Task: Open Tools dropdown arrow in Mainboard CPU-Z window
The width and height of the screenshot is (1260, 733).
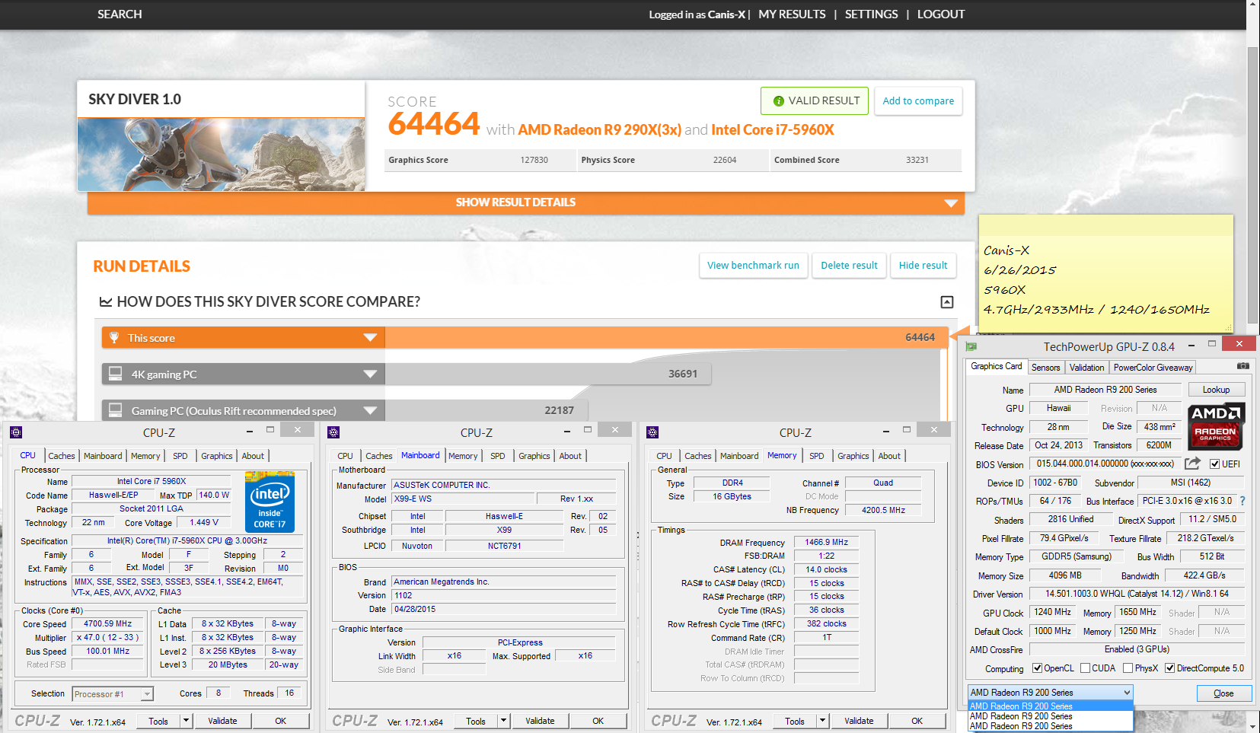Action: [503, 721]
